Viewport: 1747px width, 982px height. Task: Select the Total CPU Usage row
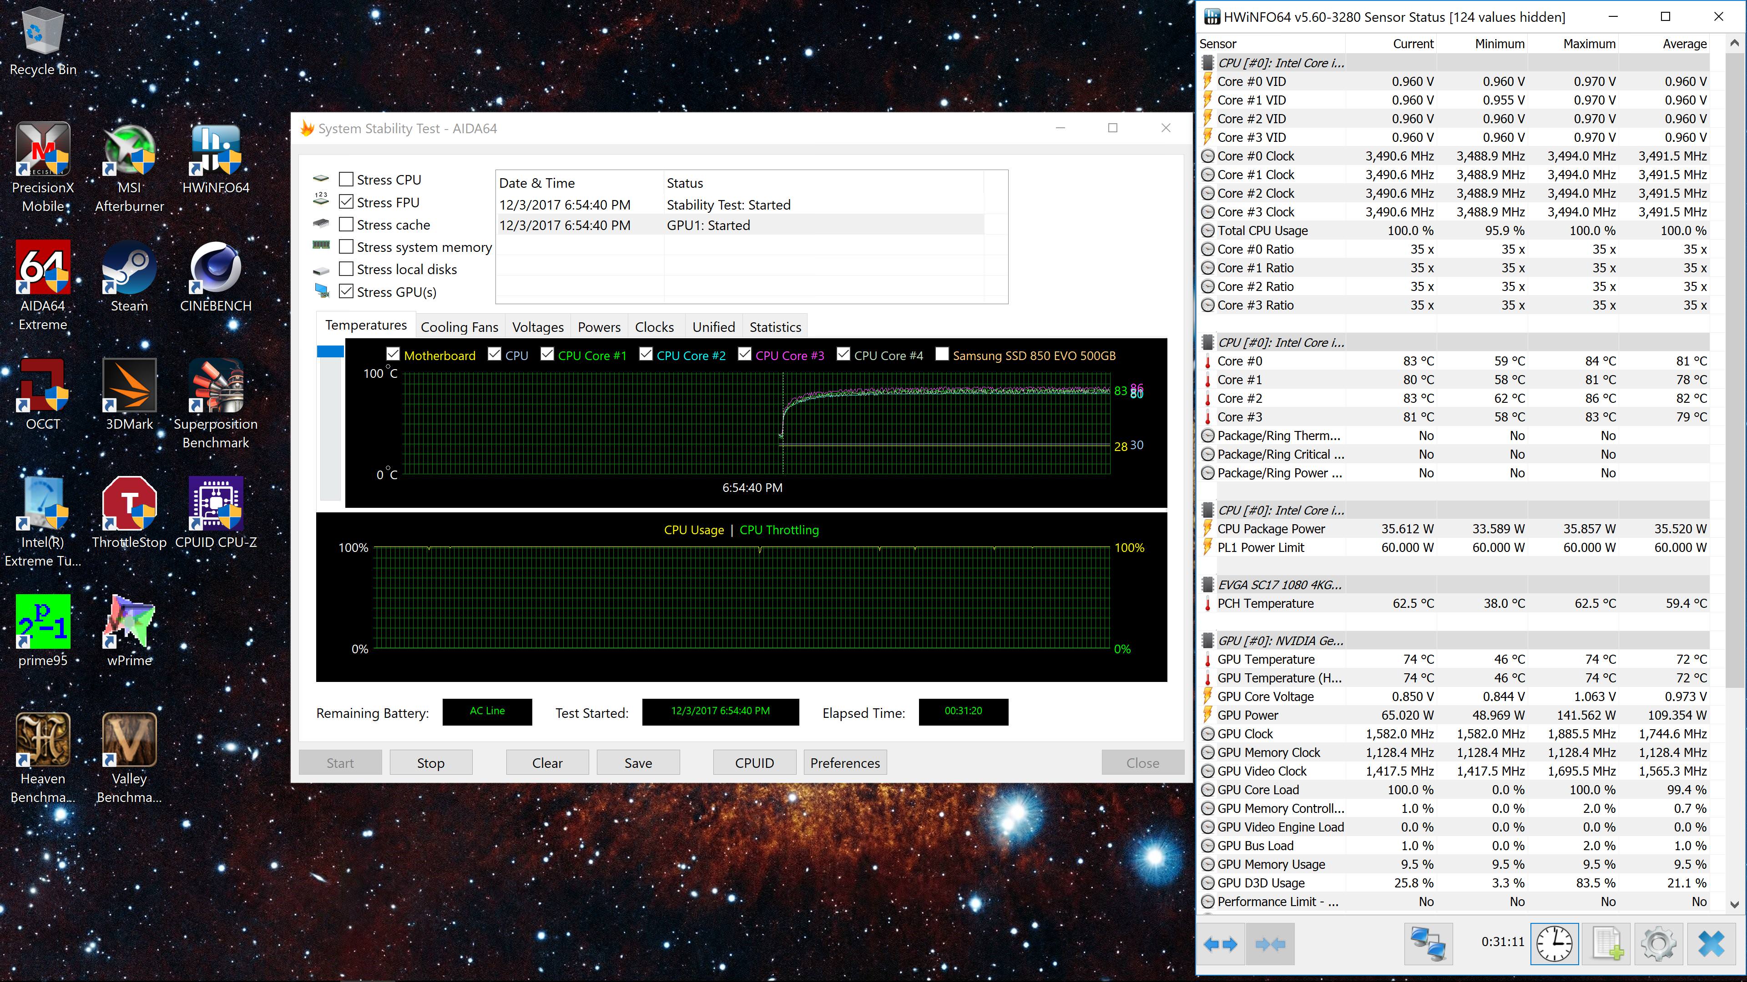click(x=1454, y=230)
